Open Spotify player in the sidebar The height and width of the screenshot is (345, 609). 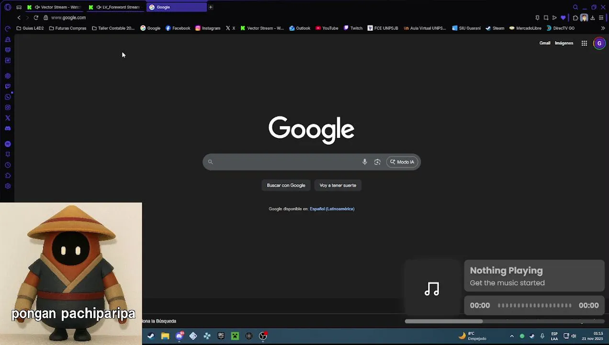(x=8, y=144)
